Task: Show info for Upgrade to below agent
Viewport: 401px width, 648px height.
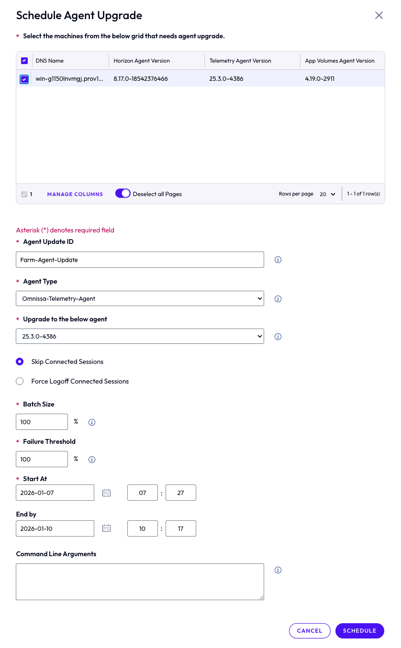Action: (x=278, y=337)
